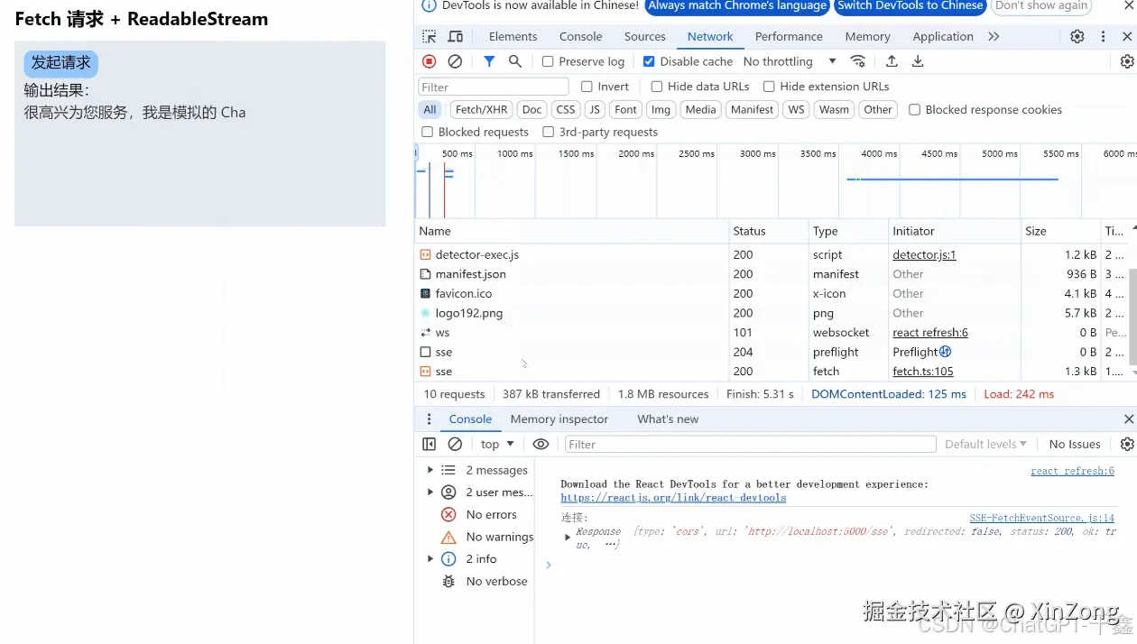Open the reactjs.org react-devtools link
The image size is (1137, 644).
click(x=673, y=498)
